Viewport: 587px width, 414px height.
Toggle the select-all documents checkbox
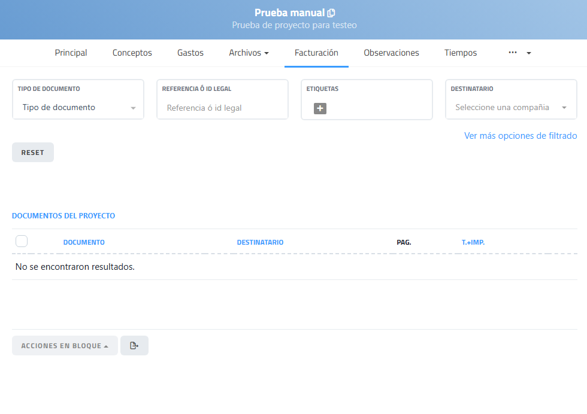pyautogui.click(x=22, y=242)
